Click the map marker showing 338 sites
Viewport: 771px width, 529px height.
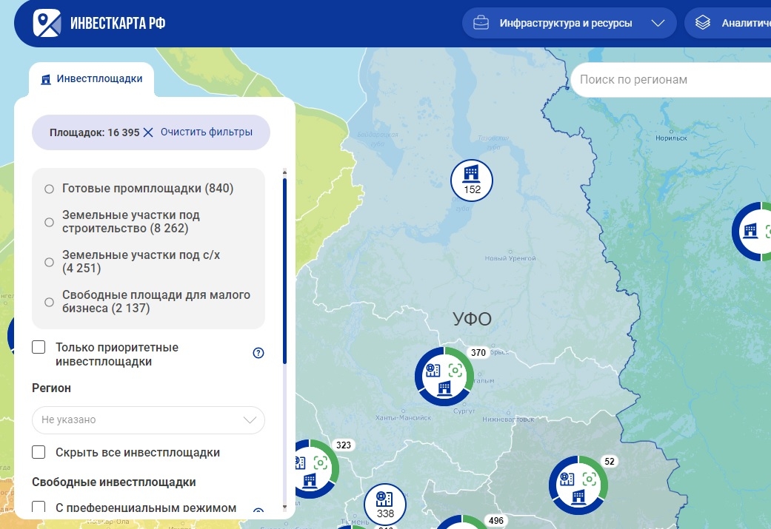click(x=385, y=504)
